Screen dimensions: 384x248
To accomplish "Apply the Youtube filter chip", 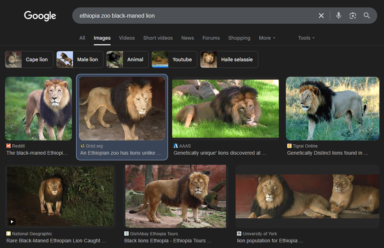I will 174,59.
